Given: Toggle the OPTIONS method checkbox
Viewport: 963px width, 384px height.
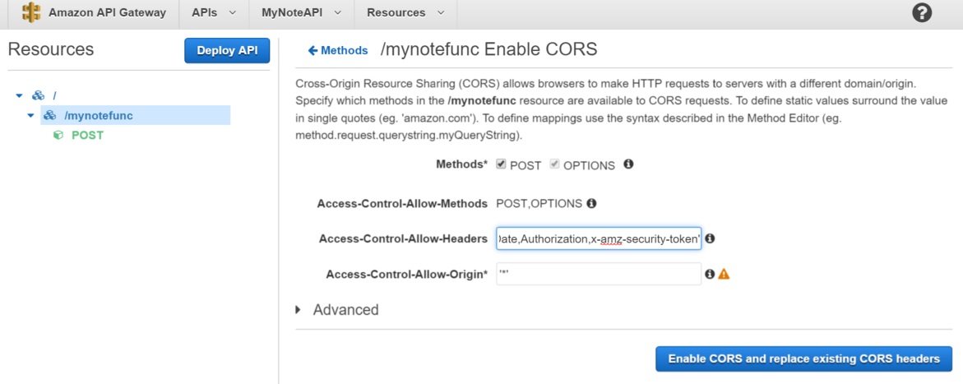Looking at the screenshot, I should (x=554, y=164).
